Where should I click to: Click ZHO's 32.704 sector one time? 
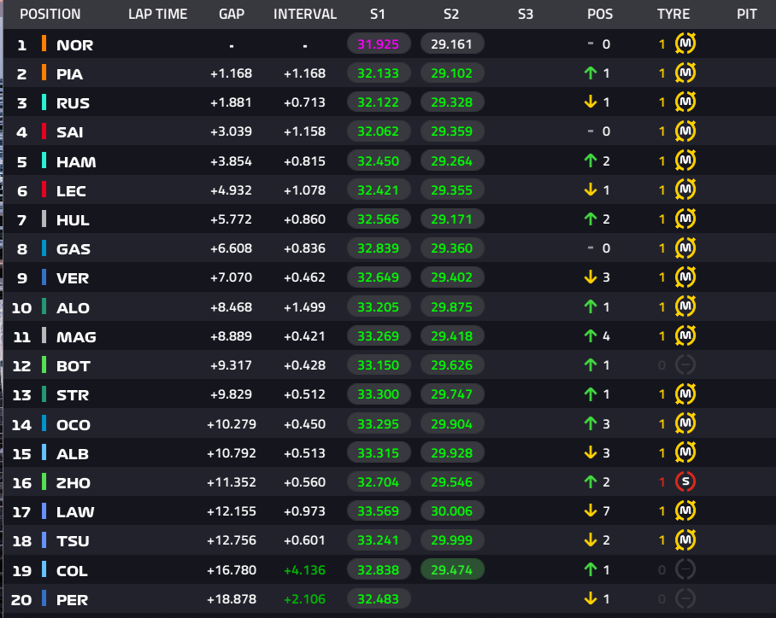pos(379,481)
